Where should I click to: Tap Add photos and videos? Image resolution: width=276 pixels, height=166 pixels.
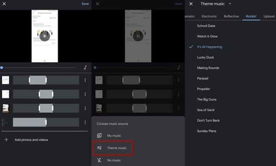[x=31, y=140]
